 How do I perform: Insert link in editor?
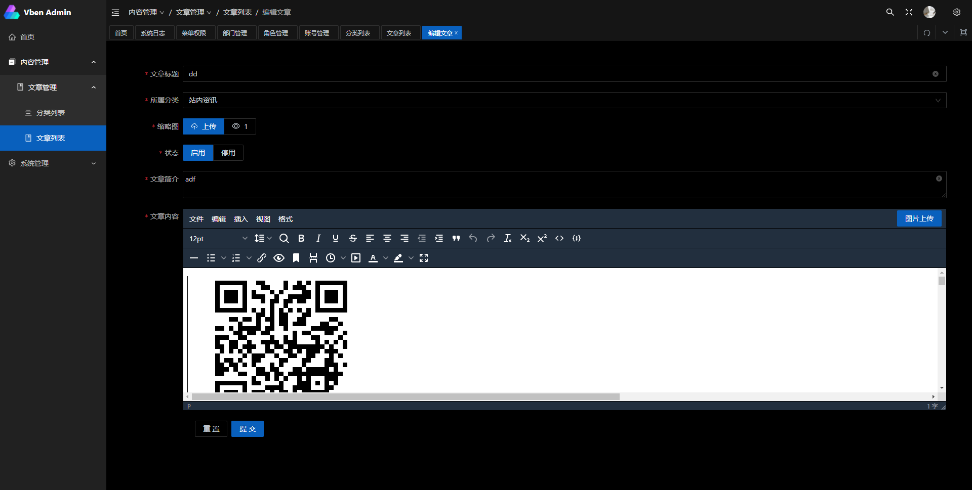262,258
